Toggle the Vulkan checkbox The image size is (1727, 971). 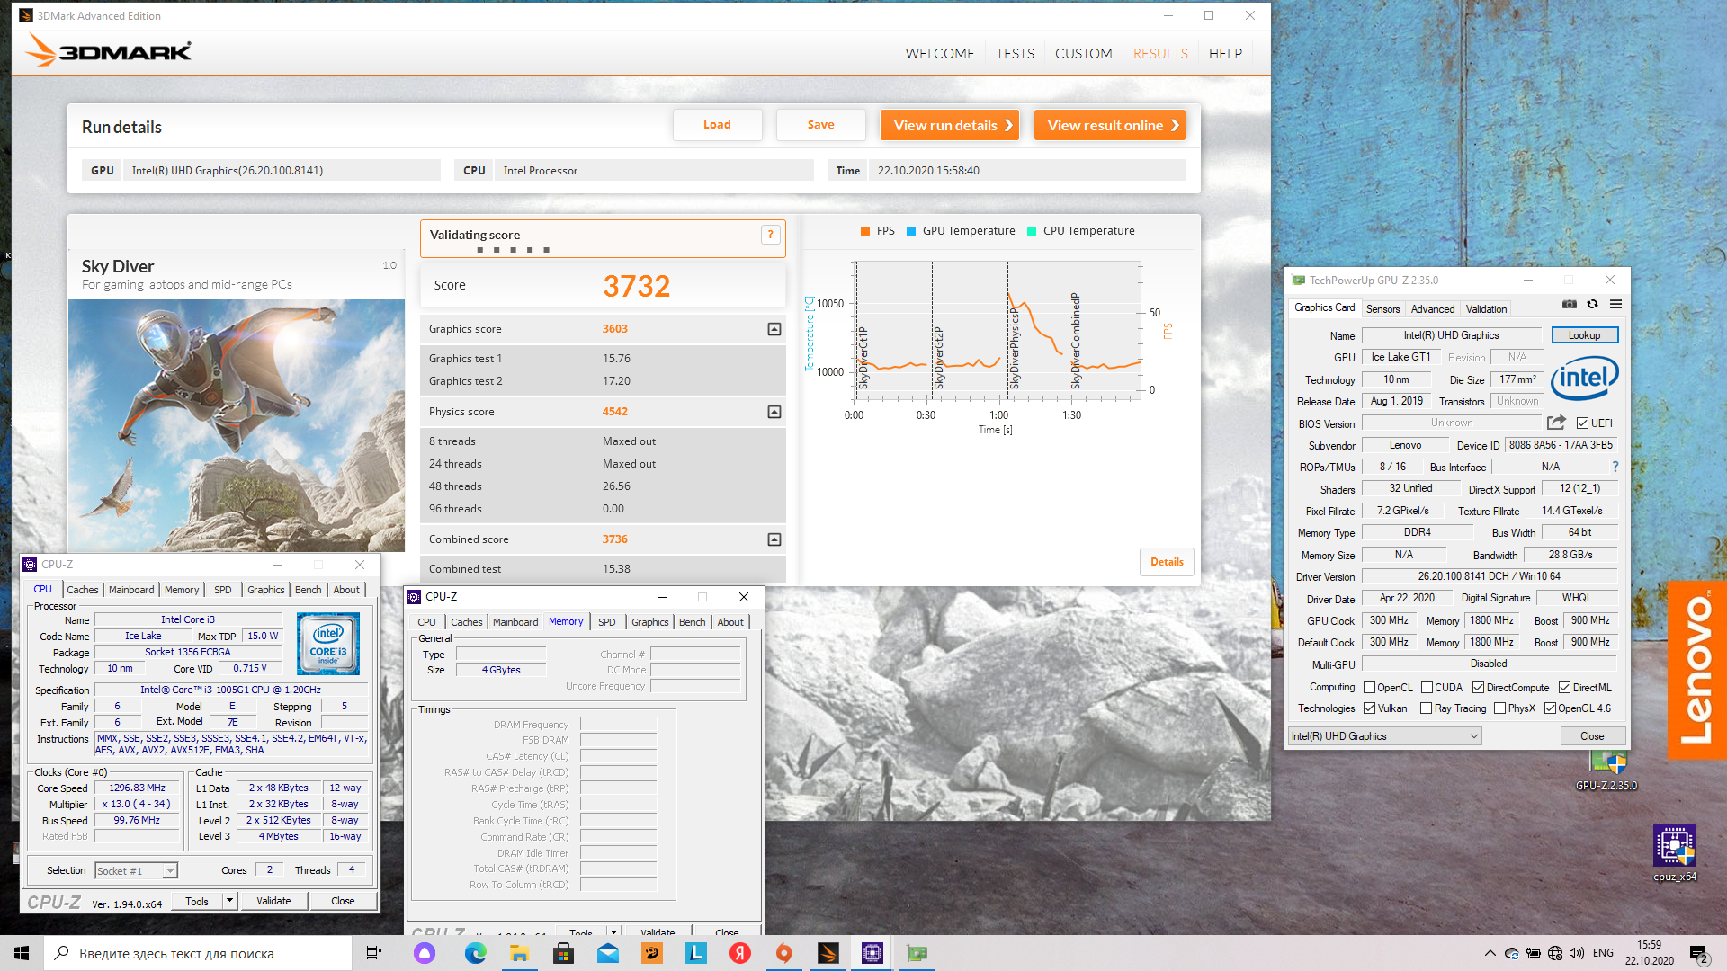(1369, 708)
